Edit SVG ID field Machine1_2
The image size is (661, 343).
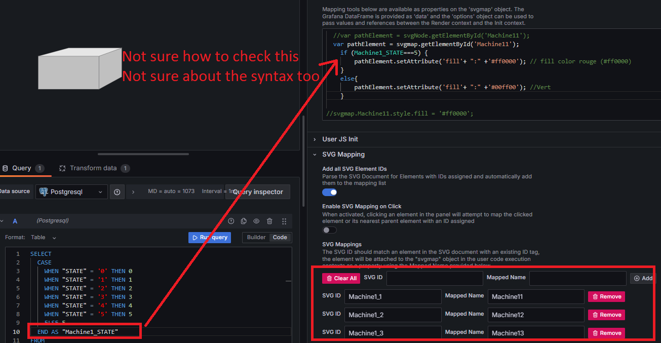[x=393, y=315]
